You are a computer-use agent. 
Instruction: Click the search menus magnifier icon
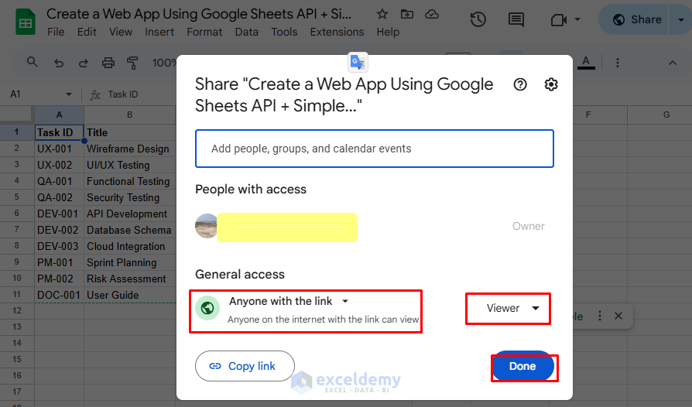point(33,62)
